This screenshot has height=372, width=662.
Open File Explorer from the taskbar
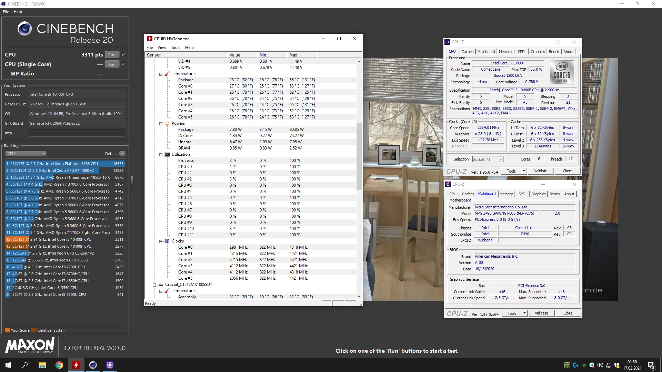42,365
